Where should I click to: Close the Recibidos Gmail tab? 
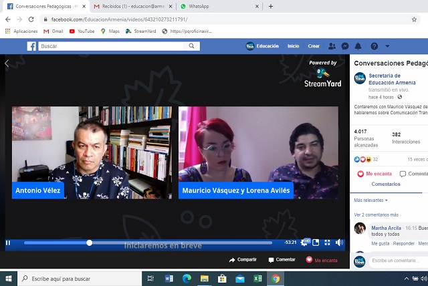[x=171, y=6]
